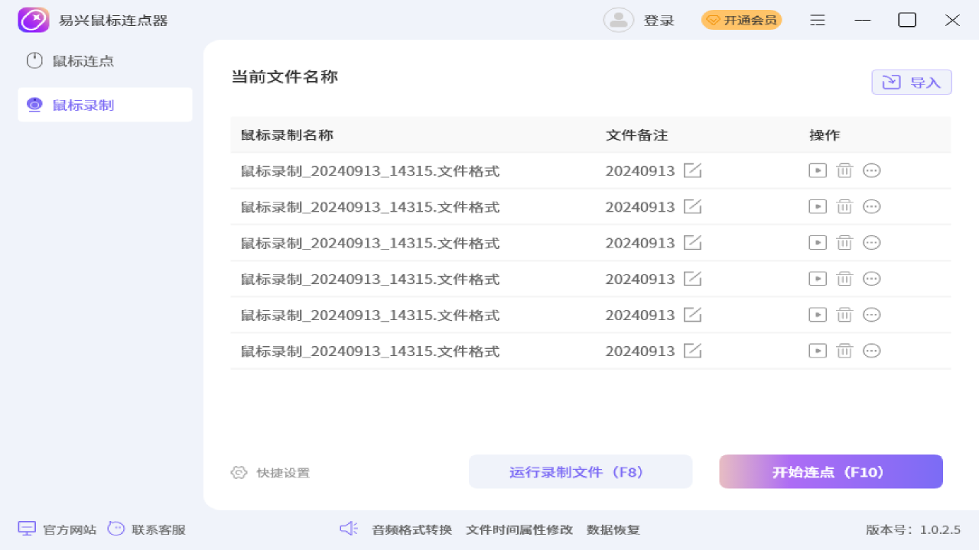
Task: Start clicking with 开始连点 (F10) button
Action: pyautogui.click(x=831, y=472)
